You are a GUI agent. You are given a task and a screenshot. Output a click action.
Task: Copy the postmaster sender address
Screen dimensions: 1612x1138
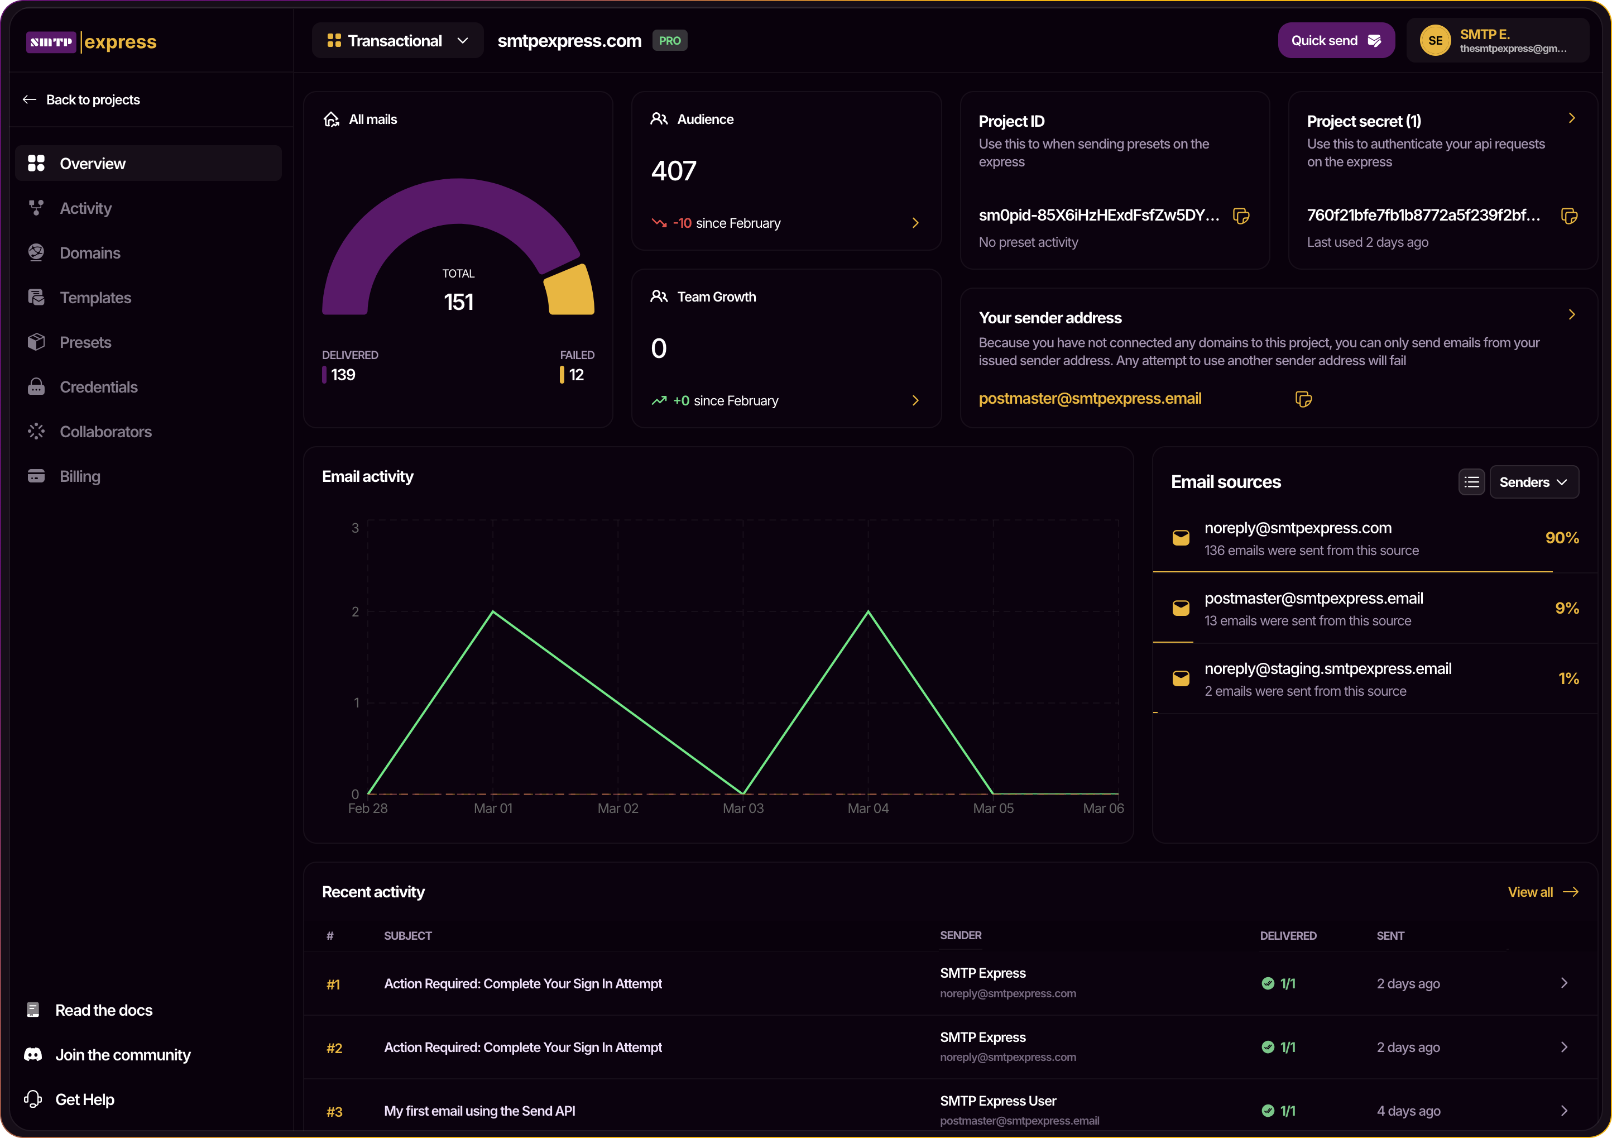[x=1304, y=399]
